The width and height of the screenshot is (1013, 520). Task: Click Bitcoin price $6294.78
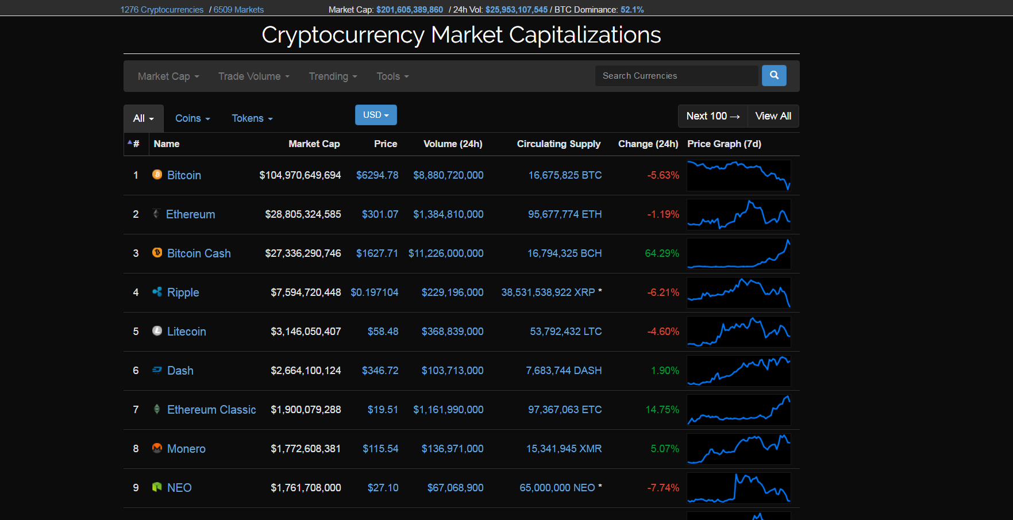pyautogui.click(x=377, y=175)
